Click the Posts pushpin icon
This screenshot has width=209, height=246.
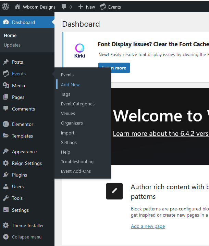click(x=6, y=62)
